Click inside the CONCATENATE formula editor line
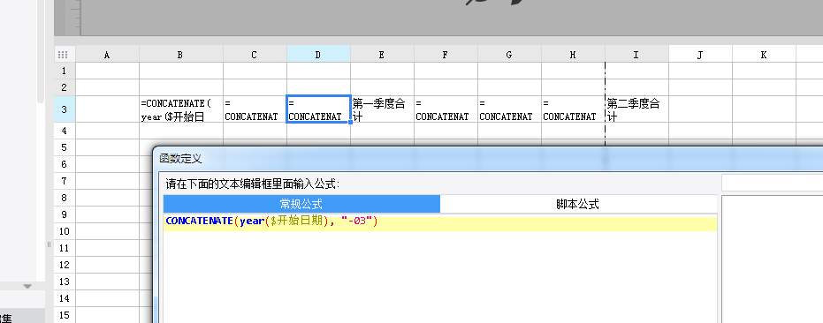Screen dimensions: 823x323 pyautogui.click(x=440, y=222)
